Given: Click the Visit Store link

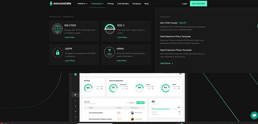Looking at the screenshot, I should point(165,63).
